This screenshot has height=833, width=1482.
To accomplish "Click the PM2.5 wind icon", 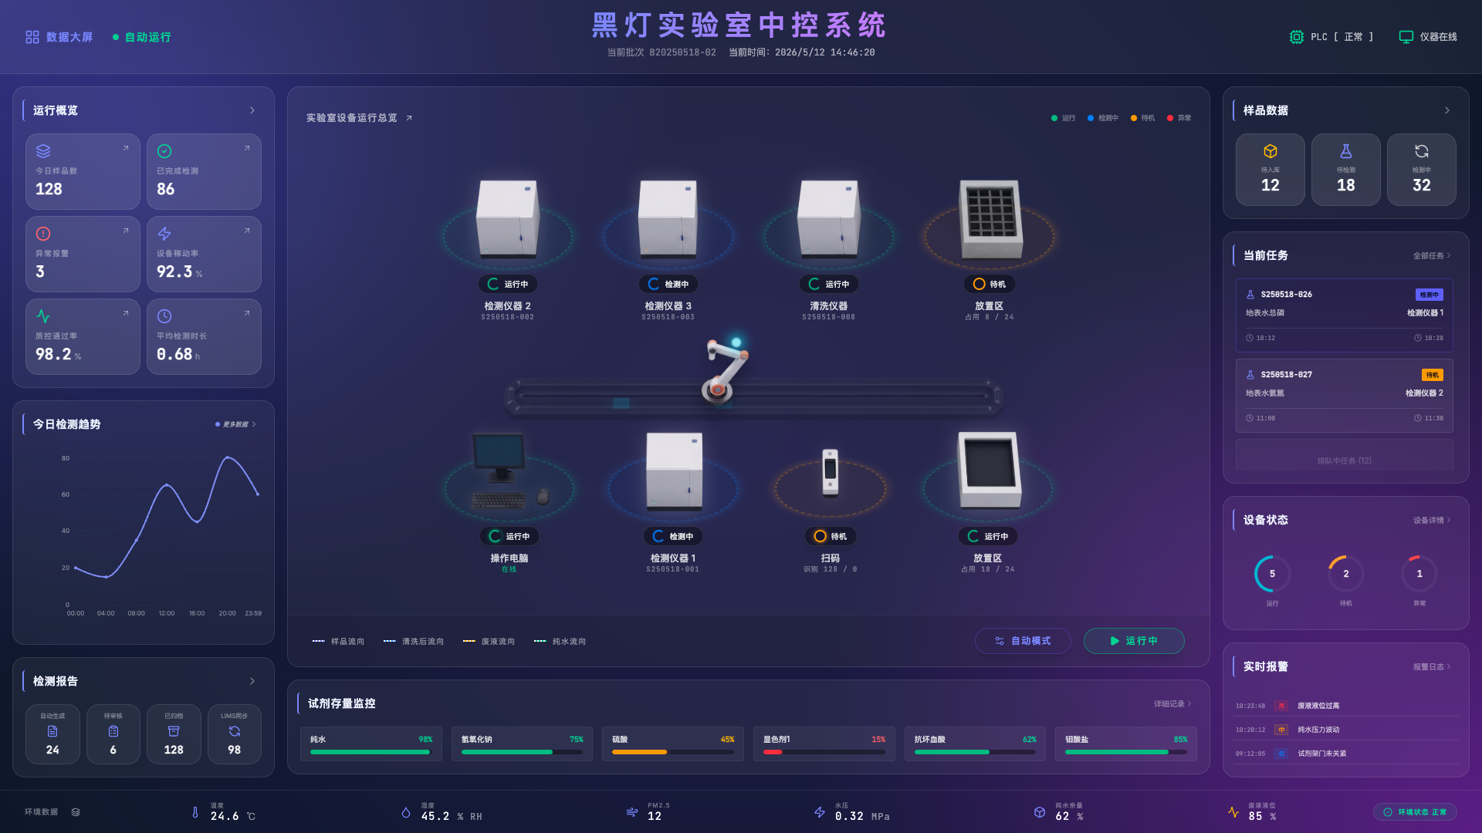I will [632, 812].
